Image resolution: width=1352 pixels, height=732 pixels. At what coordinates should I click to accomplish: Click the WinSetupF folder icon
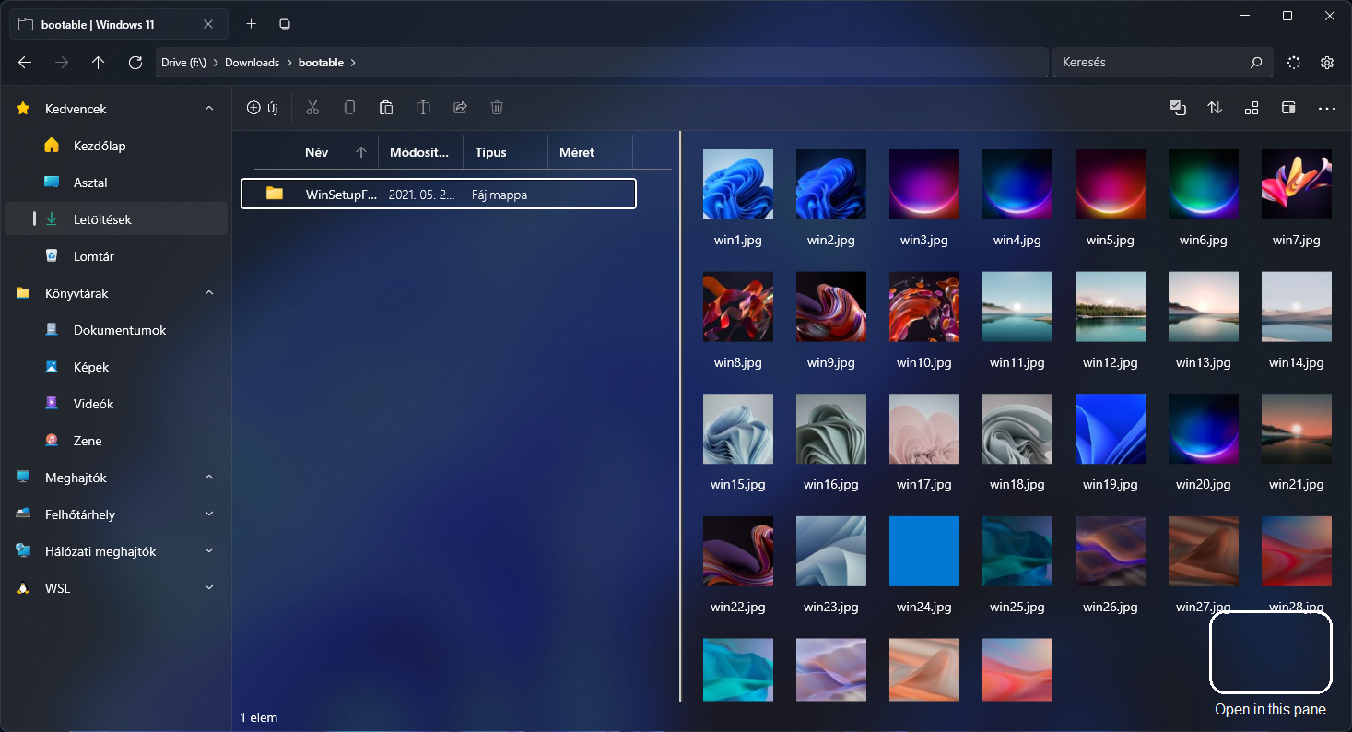click(274, 194)
